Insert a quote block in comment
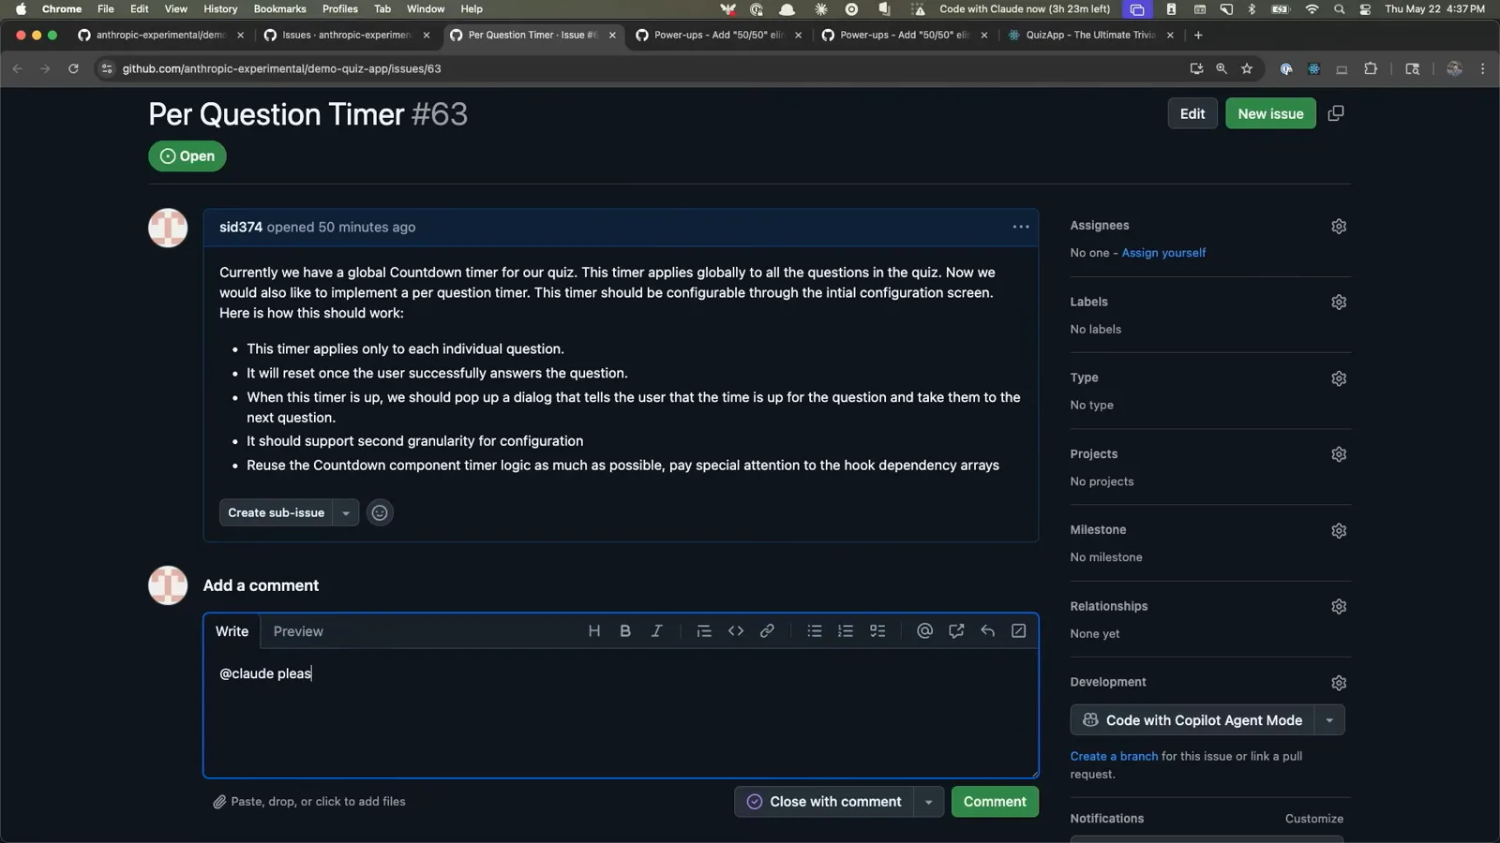 click(704, 631)
